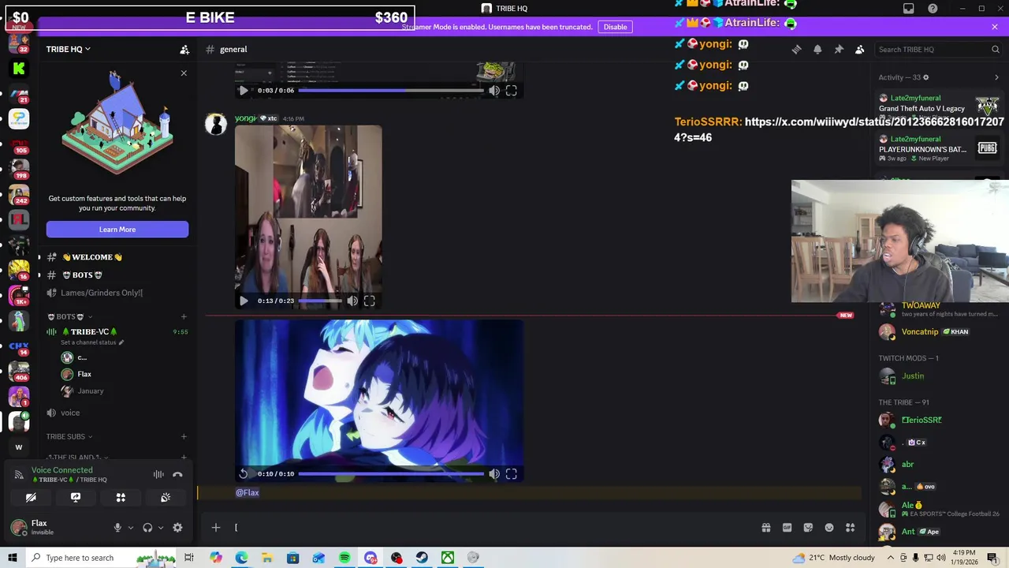
Task: Seek the 0:23 video progress bar
Action: pyautogui.click(x=320, y=301)
